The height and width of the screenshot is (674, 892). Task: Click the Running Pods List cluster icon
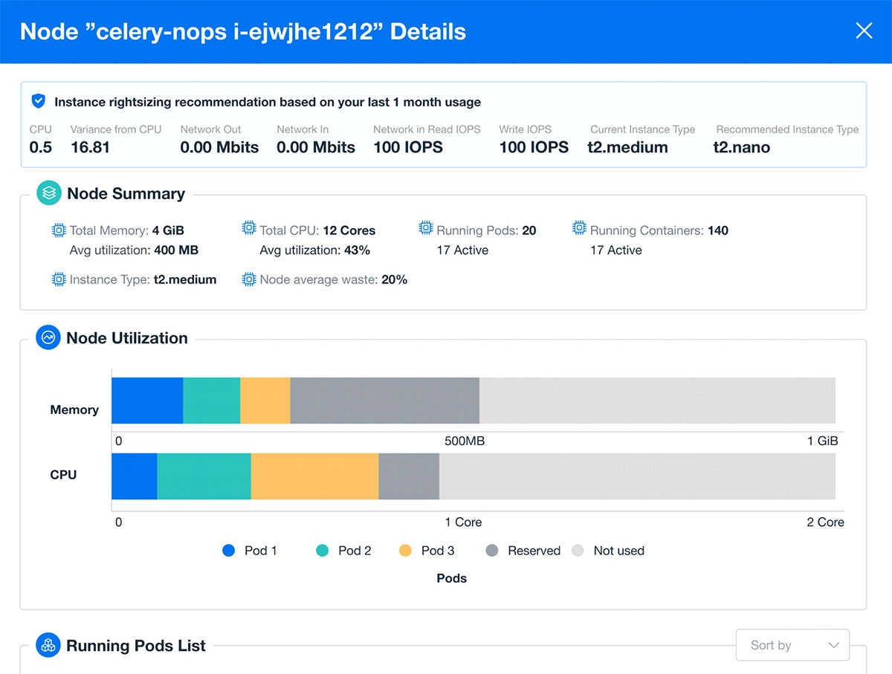tap(48, 645)
